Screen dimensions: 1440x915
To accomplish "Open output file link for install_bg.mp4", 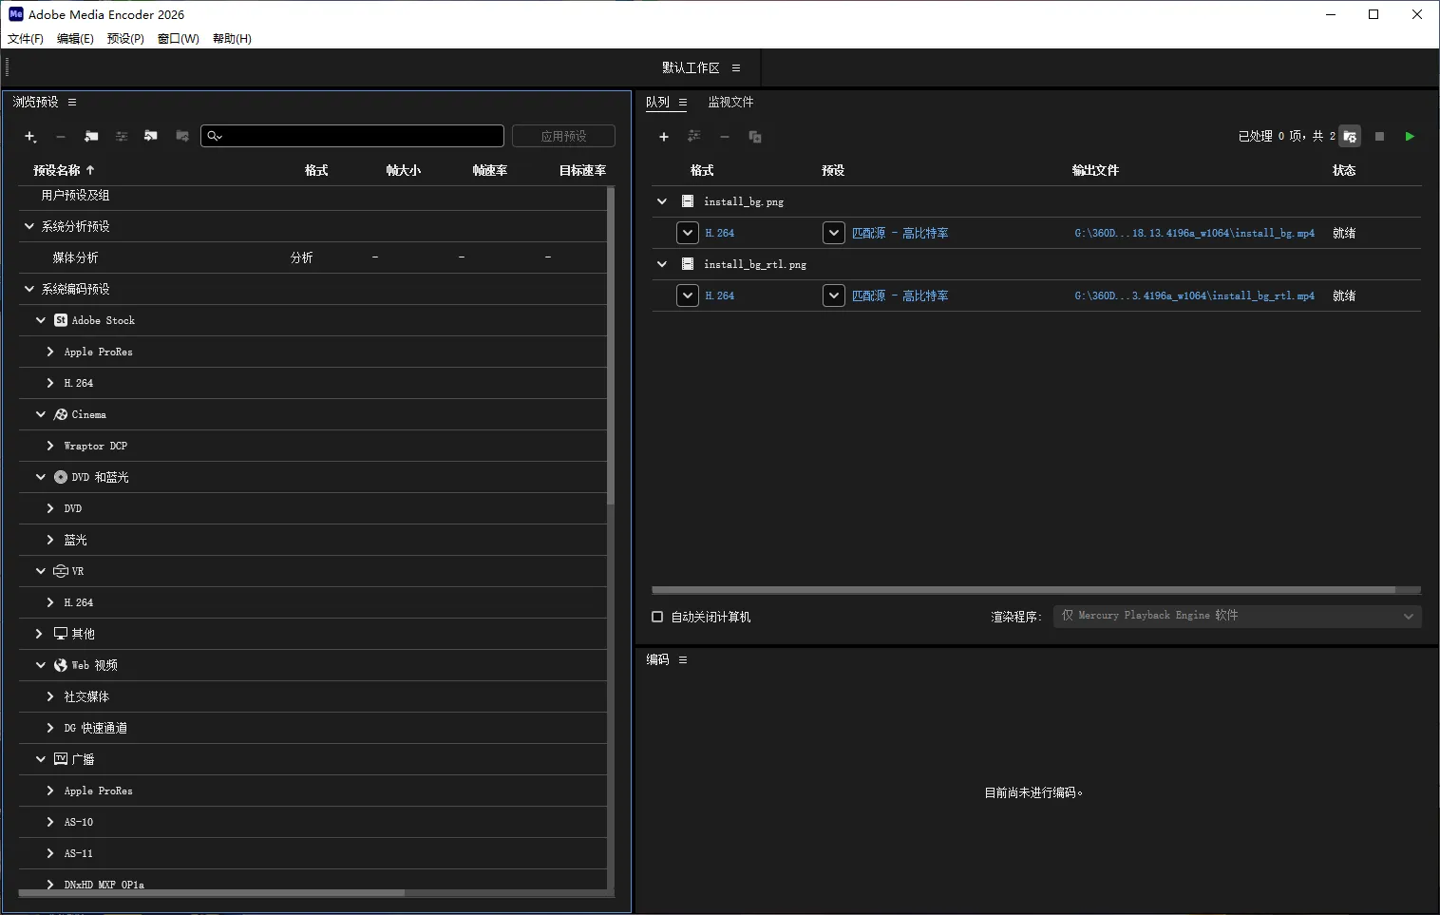I will coord(1193,232).
